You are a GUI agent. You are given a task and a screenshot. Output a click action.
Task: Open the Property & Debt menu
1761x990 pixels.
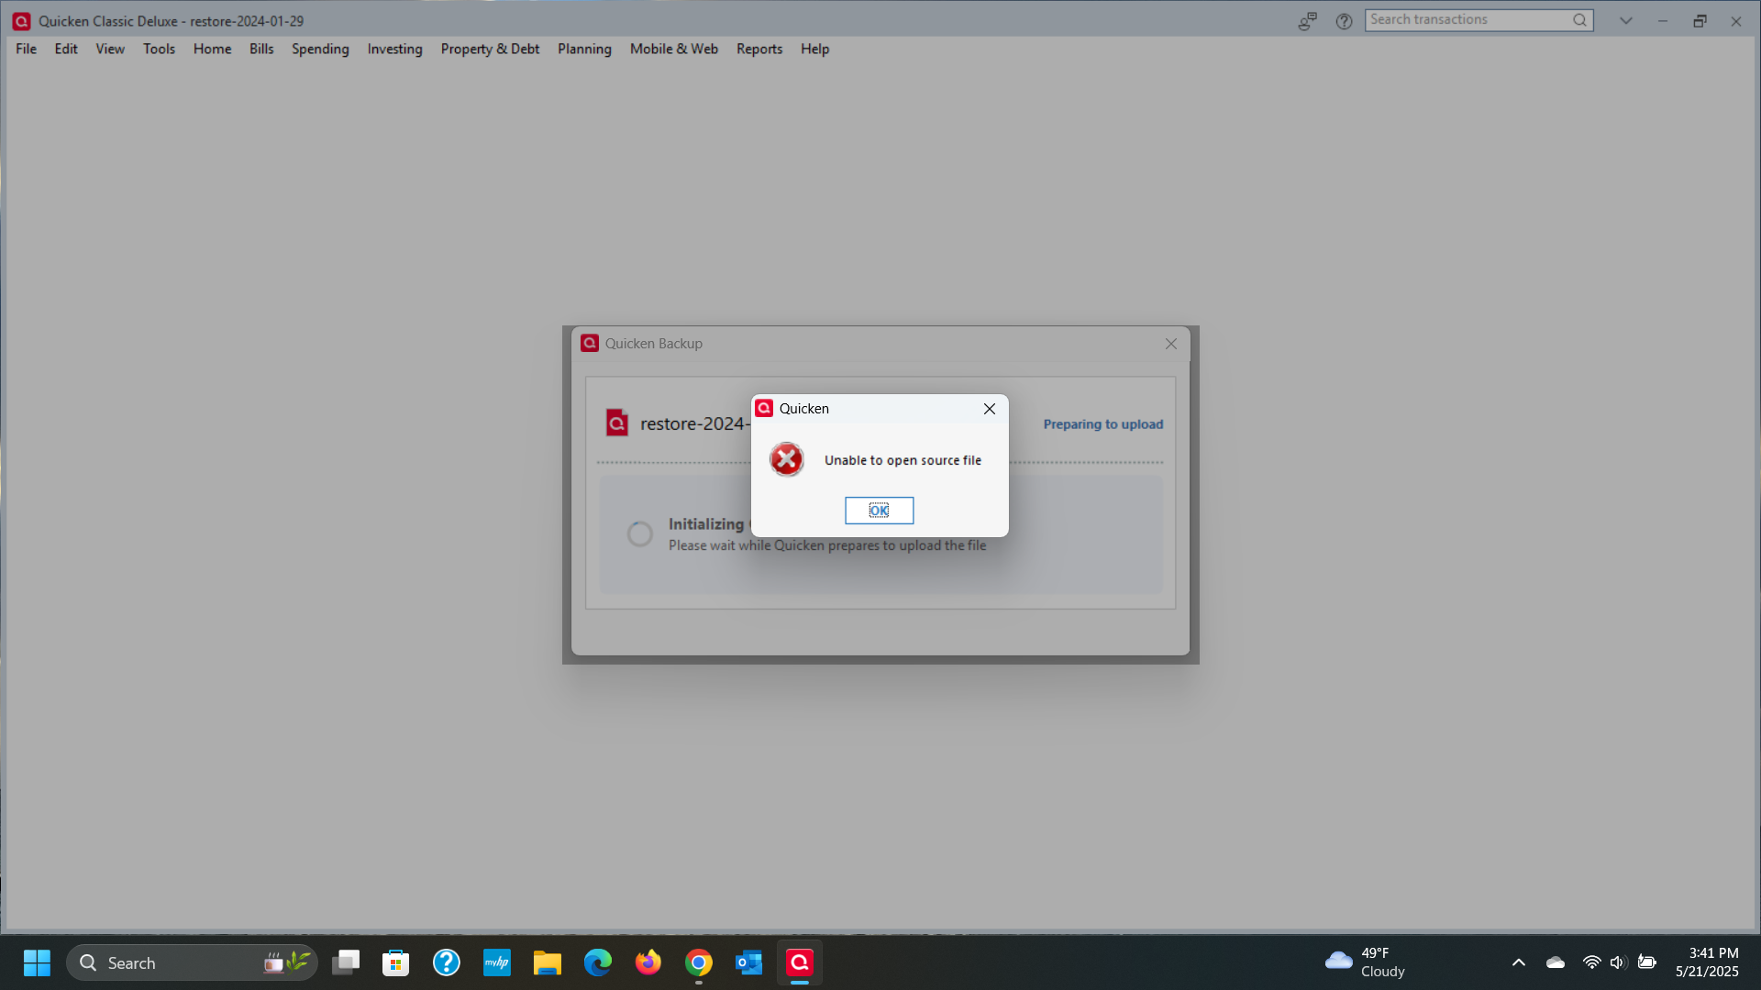[490, 49]
